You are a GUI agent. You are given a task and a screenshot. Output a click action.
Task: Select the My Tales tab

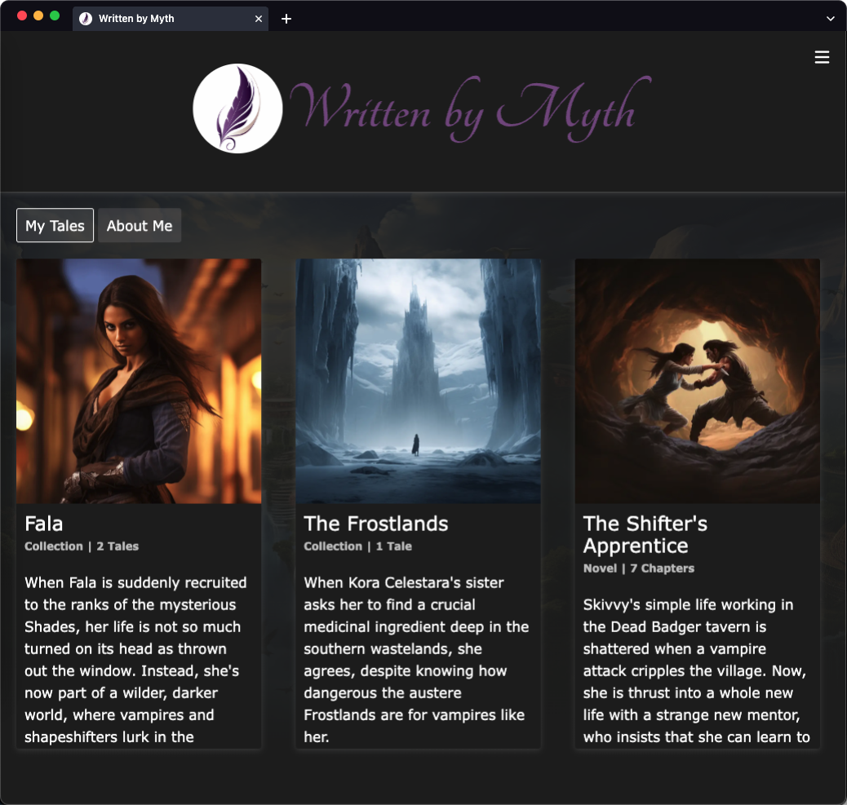pos(55,225)
